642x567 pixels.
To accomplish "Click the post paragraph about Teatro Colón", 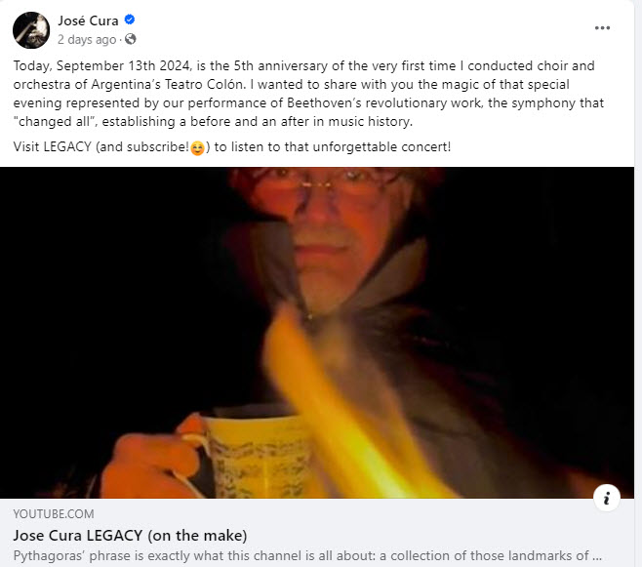I will pos(308,94).
